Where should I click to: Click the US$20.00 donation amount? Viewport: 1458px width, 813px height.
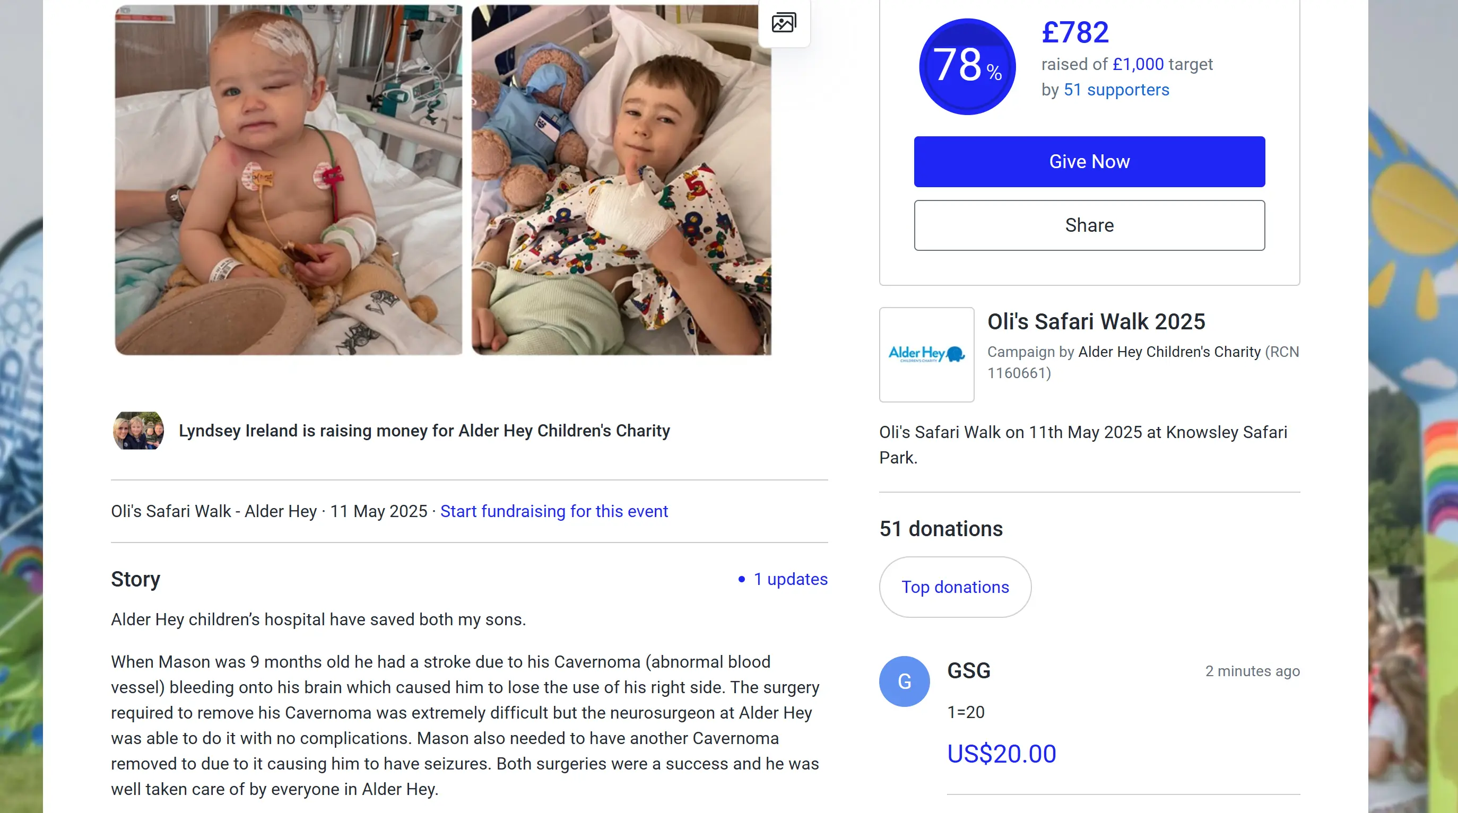click(x=1001, y=753)
